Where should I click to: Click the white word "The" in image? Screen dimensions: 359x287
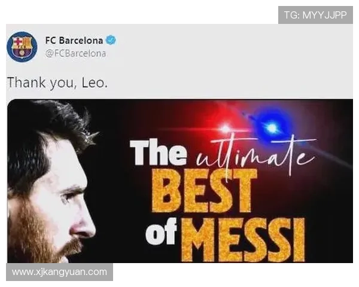(159, 152)
